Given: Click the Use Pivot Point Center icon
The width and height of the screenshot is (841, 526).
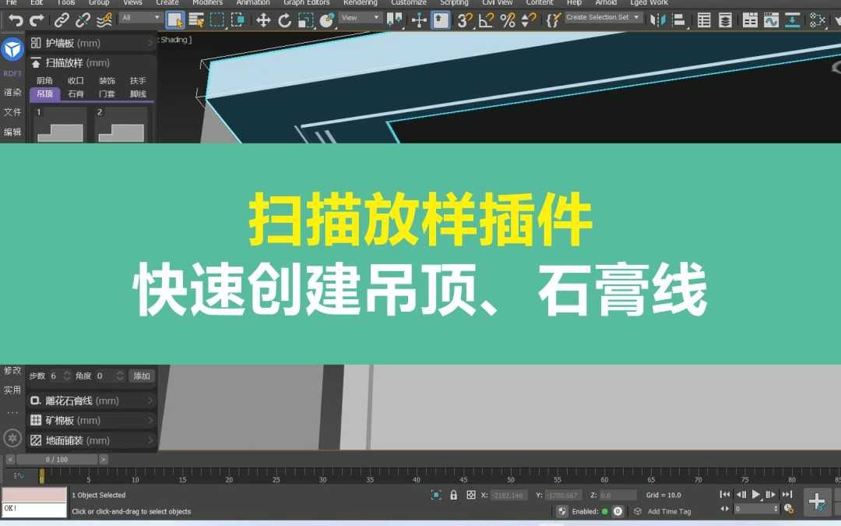Looking at the screenshot, I should coord(395,20).
